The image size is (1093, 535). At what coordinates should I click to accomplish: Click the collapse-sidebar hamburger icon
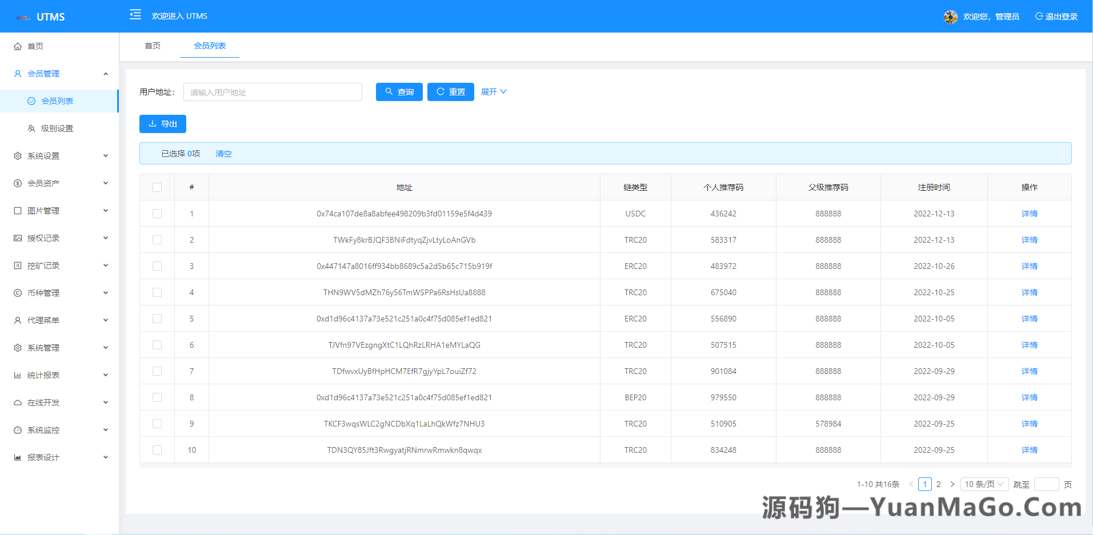click(x=135, y=14)
